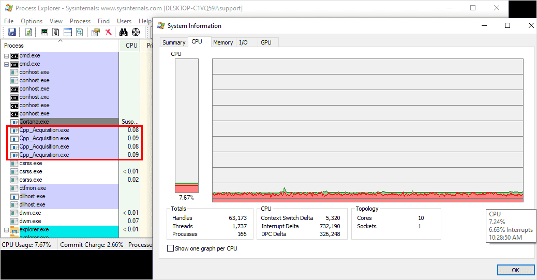This screenshot has width=537, height=280.
Task: Click the vertical CPU usage bar gauge
Action: (x=187, y=126)
